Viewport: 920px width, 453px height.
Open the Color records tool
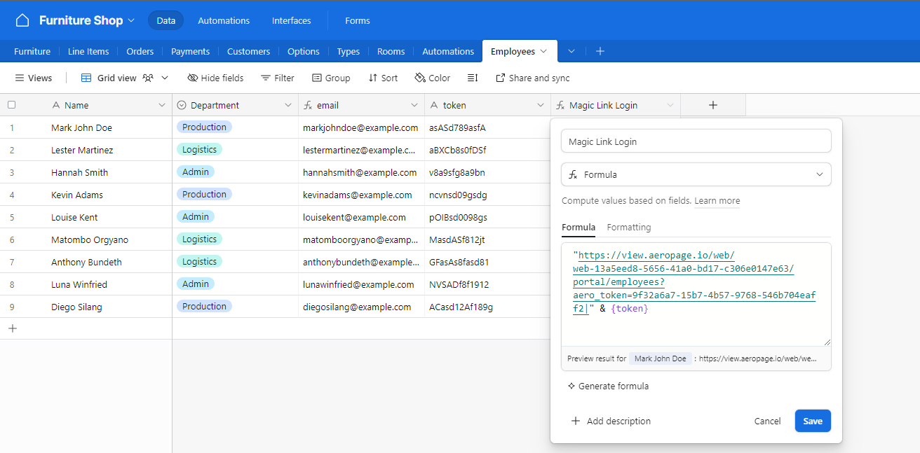(x=432, y=78)
